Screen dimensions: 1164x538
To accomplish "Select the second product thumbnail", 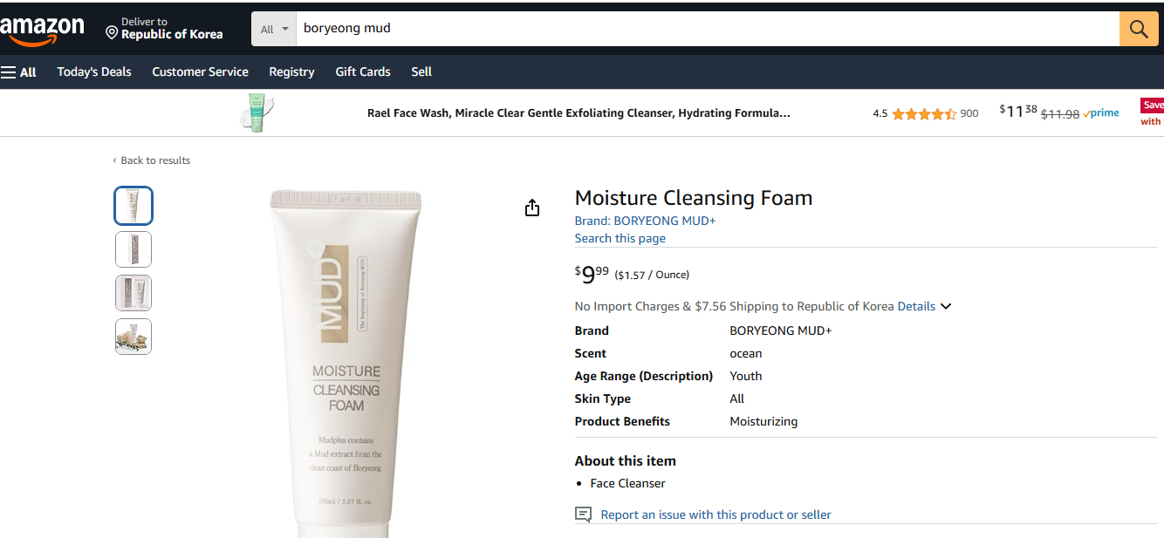I will click(x=134, y=249).
